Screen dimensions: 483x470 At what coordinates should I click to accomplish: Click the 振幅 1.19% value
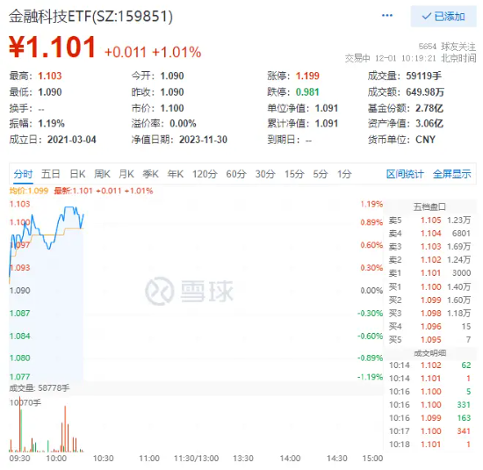52,124
